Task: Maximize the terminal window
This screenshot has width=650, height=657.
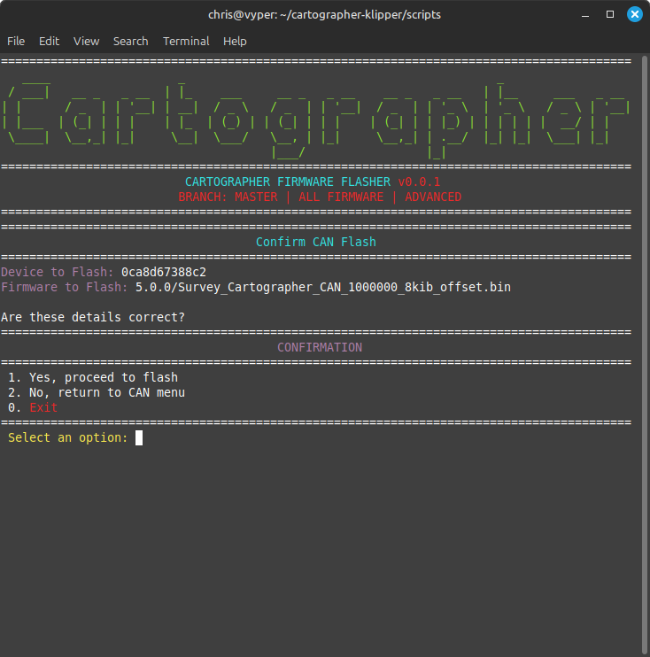Action: [x=610, y=15]
